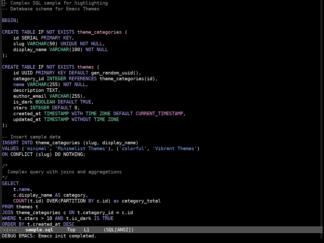The width and height of the screenshot is (324, 243).
Task: Click 'ON CONFLICT (slug) DO NOTHING;' line
Action: point(44,154)
